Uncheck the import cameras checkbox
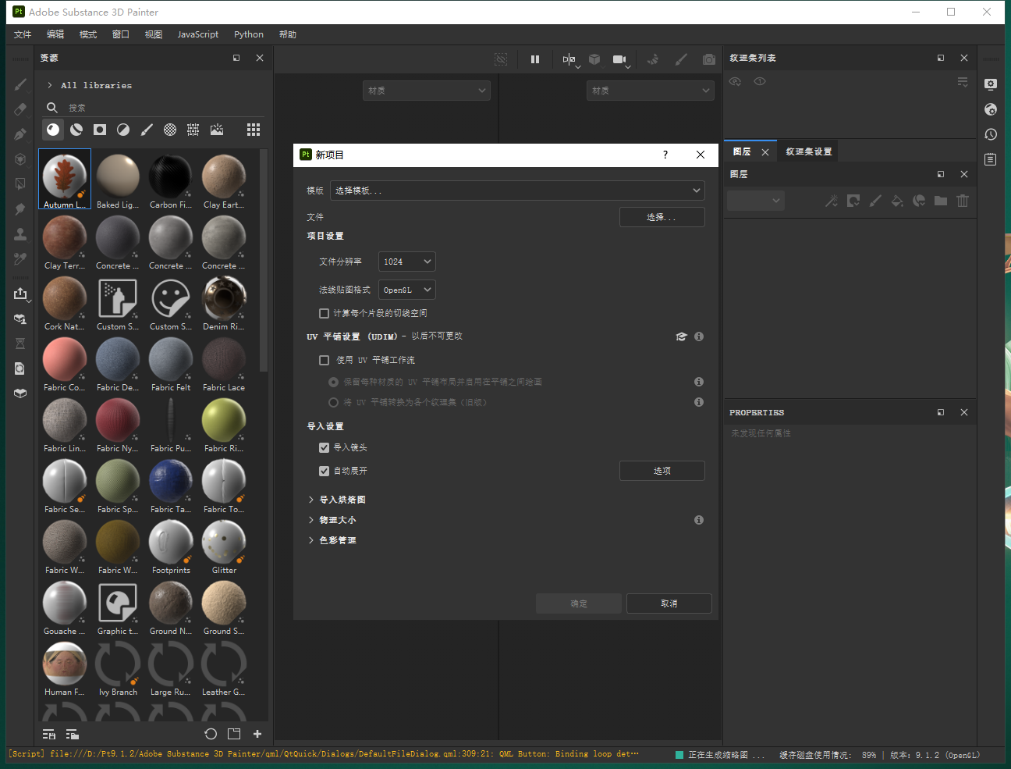 (x=324, y=447)
